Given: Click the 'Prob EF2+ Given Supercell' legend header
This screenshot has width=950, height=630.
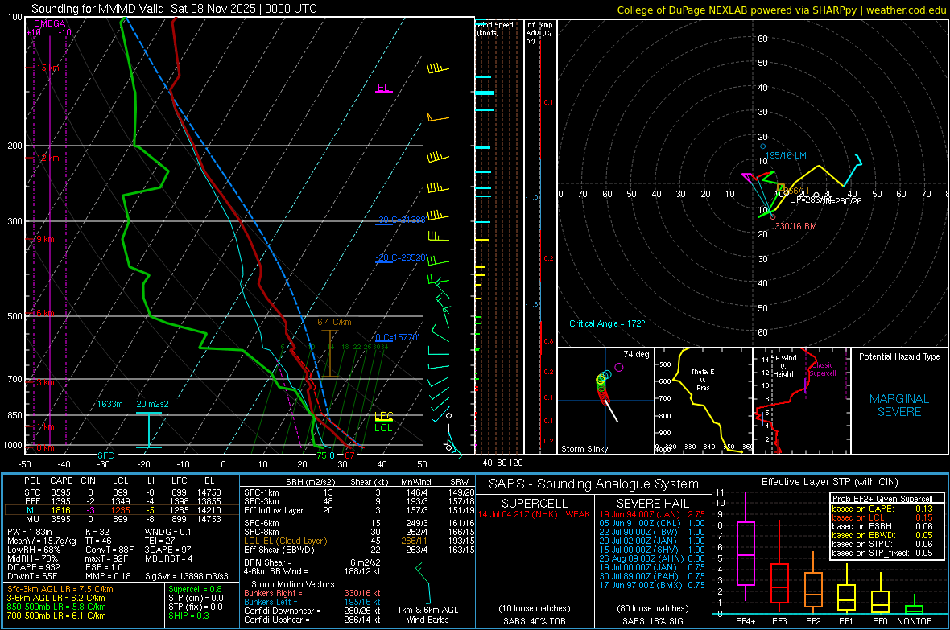Looking at the screenshot, I should (882, 499).
